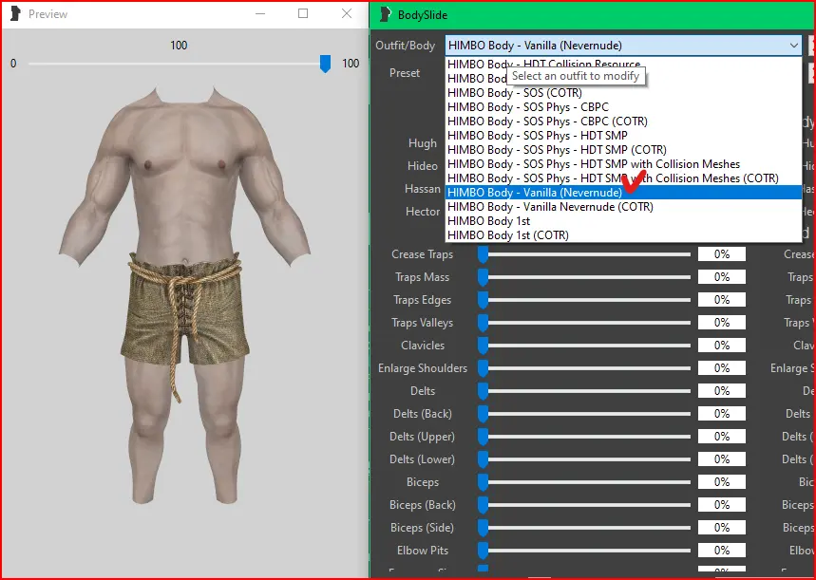Click the Enlarge Shoulders slider handle

click(x=483, y=368)
